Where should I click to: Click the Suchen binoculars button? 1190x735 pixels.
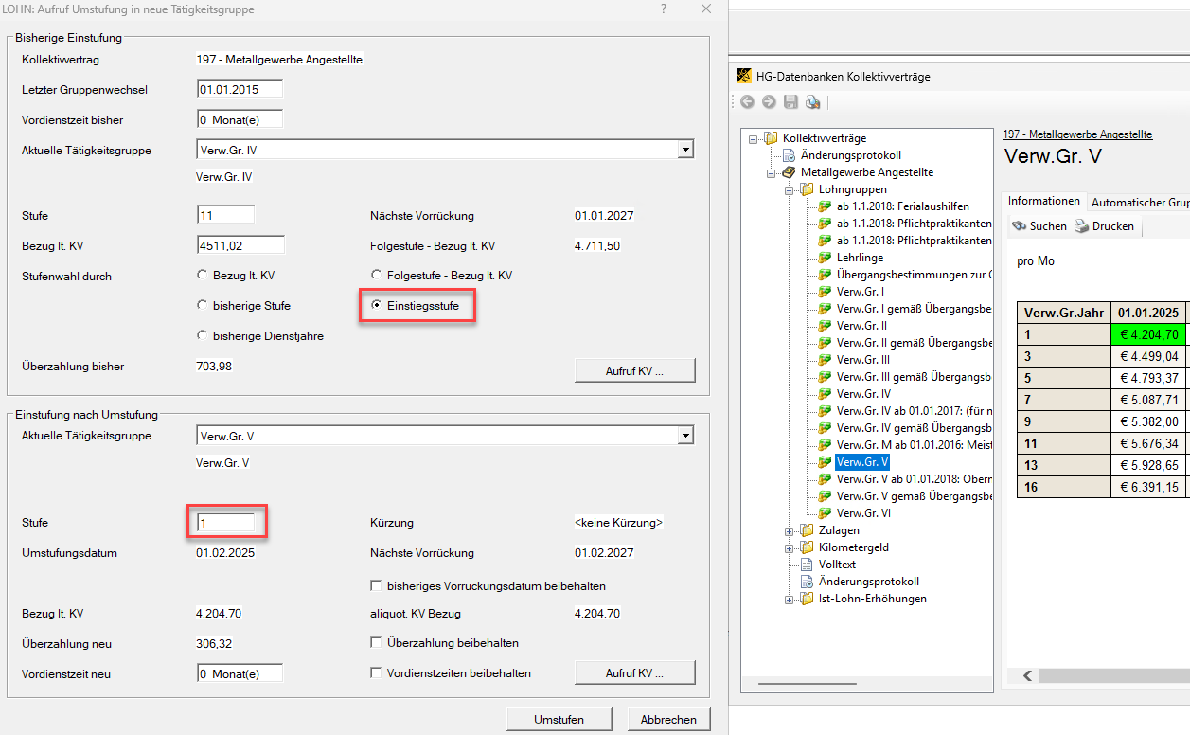point(1039,226)
